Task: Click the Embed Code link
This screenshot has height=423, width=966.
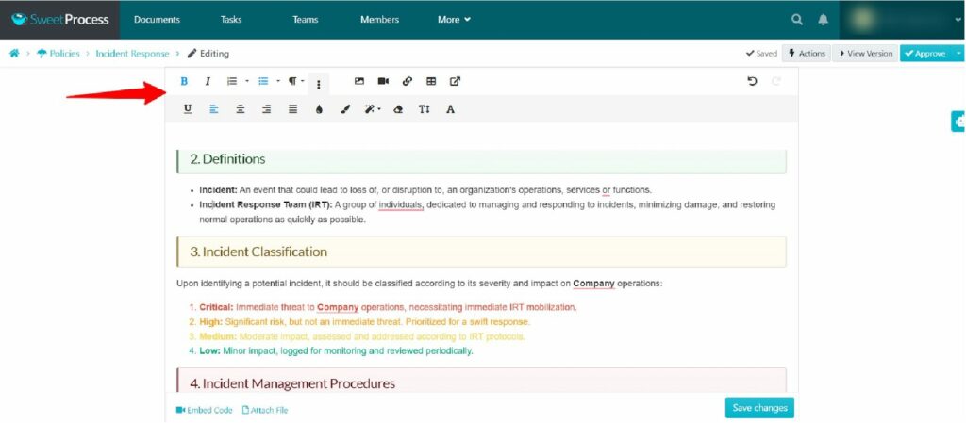Action: point(204,410)
